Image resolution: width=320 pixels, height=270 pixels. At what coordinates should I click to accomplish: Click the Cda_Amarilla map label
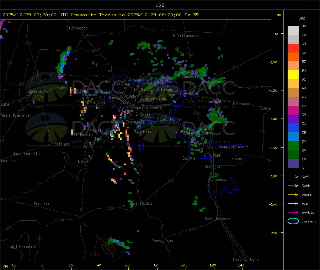click(27, 154)
